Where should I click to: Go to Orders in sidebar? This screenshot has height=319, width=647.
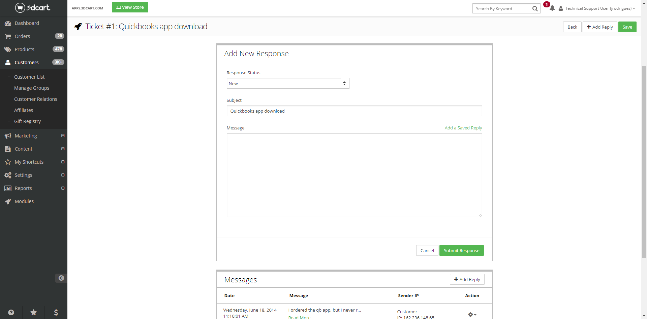pos(22,36)
